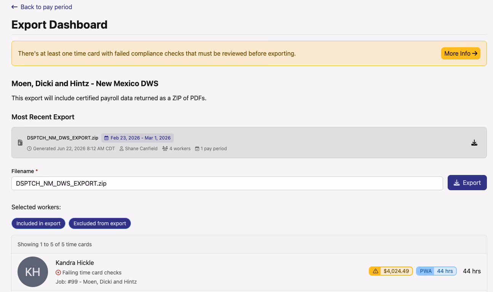Image resolution: width=493 pixels, height=292 pixels.
Task: Click the Job: #99 - Moen, Dicki and Hintz text
Action: (96, 282)
